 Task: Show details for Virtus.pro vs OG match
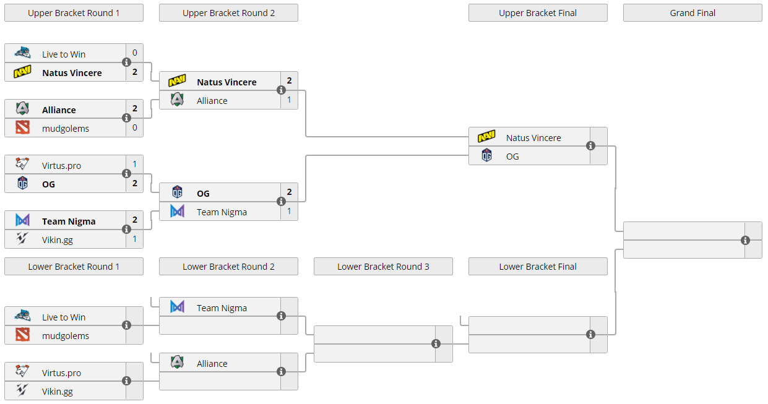tap(127, 174)
